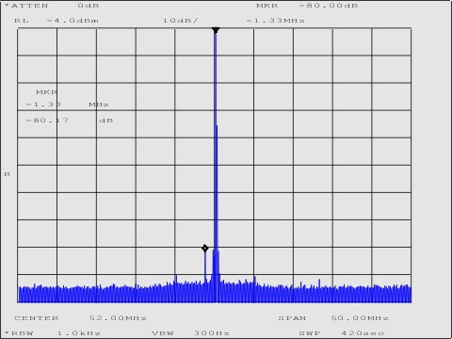Click the -80.17 dB value in the graph
452x339 pixels.
(70, 121)
